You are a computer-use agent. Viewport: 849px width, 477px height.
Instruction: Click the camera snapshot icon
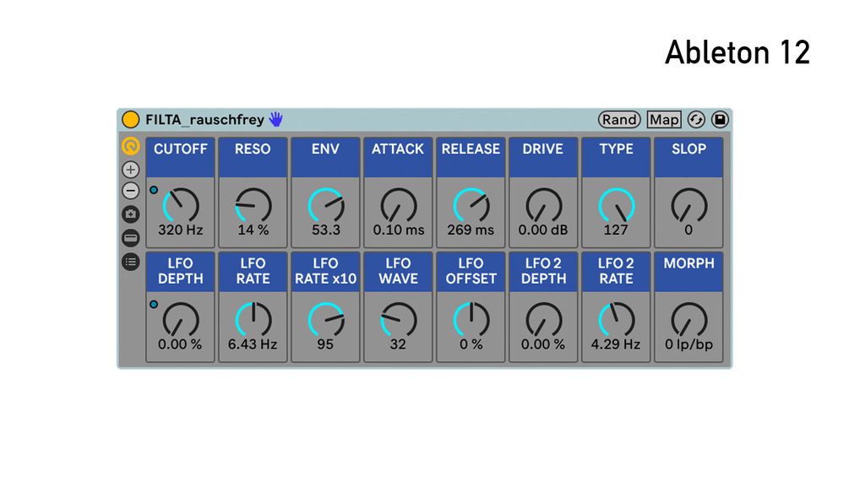[130, 214]
